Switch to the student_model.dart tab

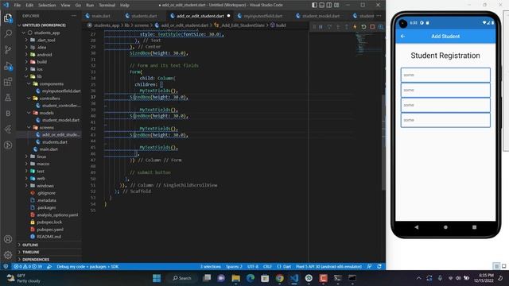pyautogui.click(x=321, y=16)
